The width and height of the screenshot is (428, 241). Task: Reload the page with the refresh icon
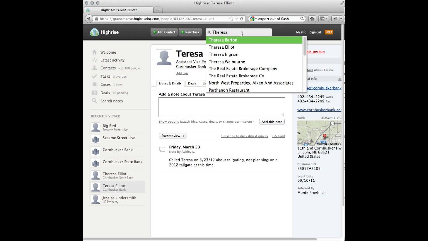point(242,19)
